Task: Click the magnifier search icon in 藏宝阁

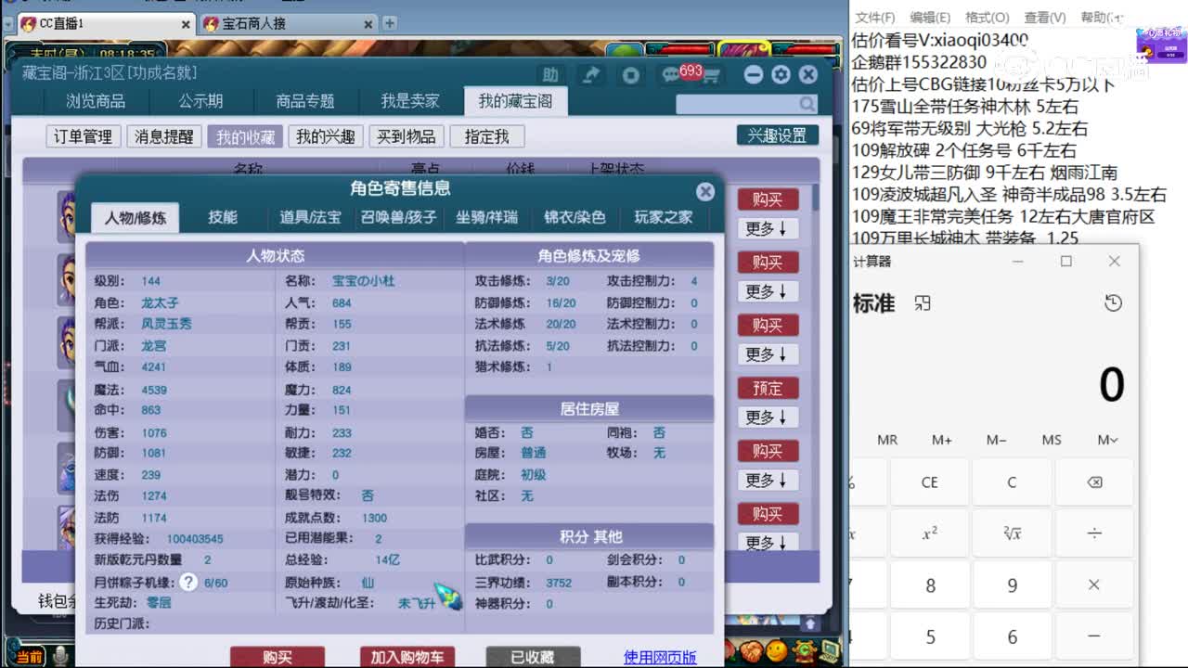Action: coord(807,105)
